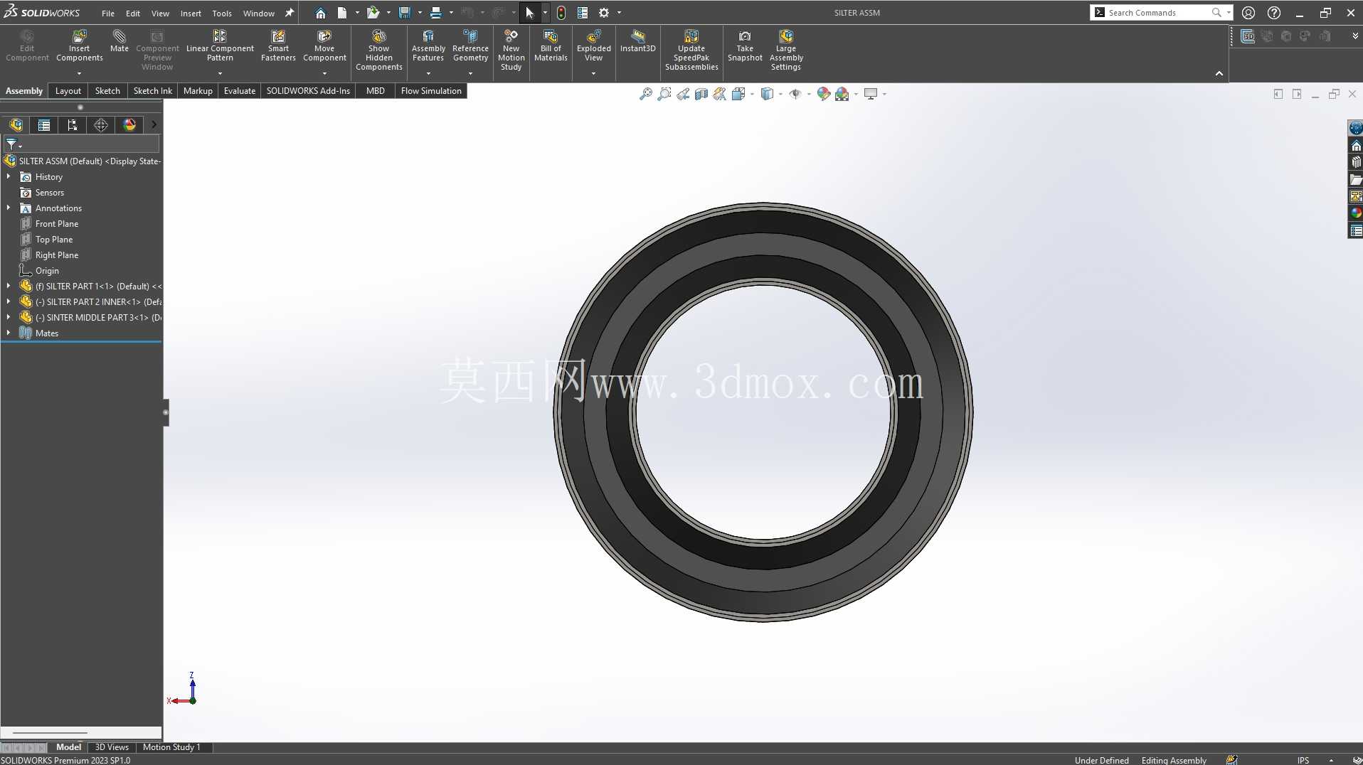Select Sensors in feature tree
Viewport: 1363px width, 765px height.
pos(50,193)
